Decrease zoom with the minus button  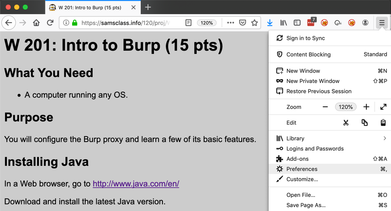pyautogui.click(x=325, y=107)
